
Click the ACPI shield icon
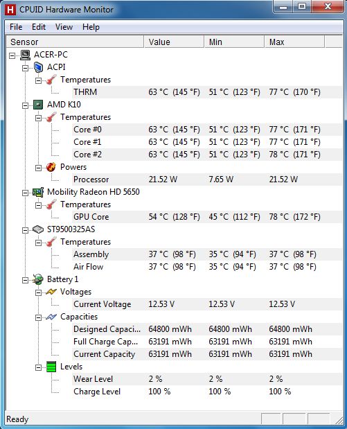pyautogui.click(x=38, y=67)
